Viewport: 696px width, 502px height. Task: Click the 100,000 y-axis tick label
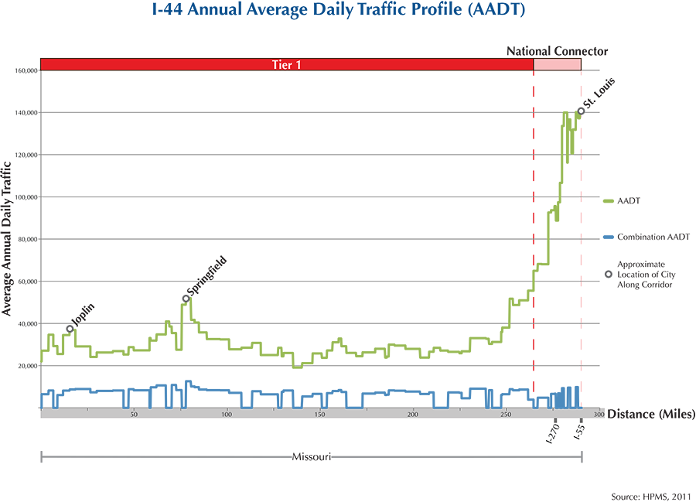point(26,197)
